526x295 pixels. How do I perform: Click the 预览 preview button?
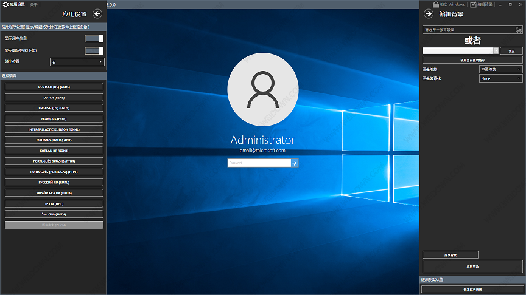coord(511,51)
